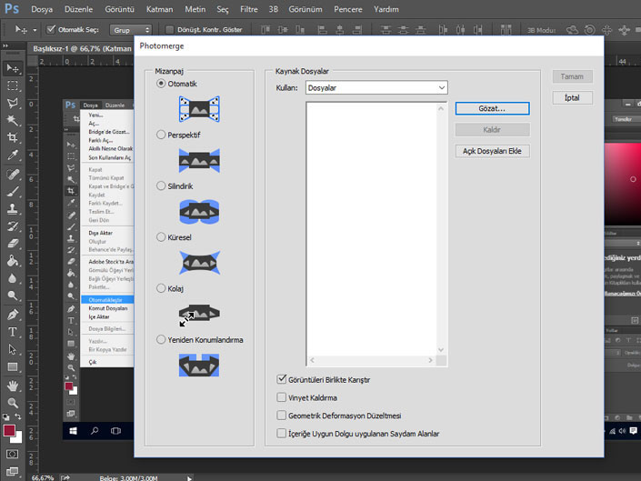Open the Grup dropdown in options bar
641x481 pixels.
(131, 30)
